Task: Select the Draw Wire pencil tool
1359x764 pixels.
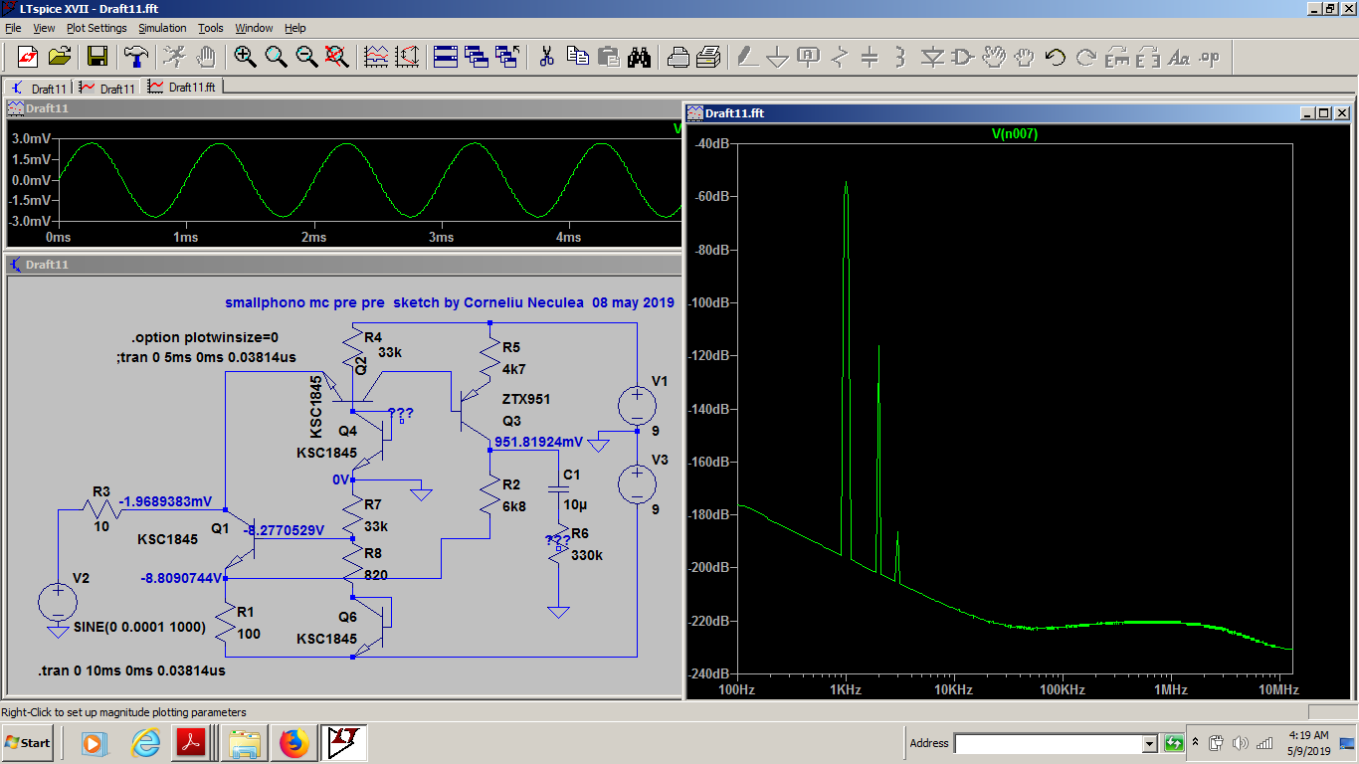Action: pos(747,57)
